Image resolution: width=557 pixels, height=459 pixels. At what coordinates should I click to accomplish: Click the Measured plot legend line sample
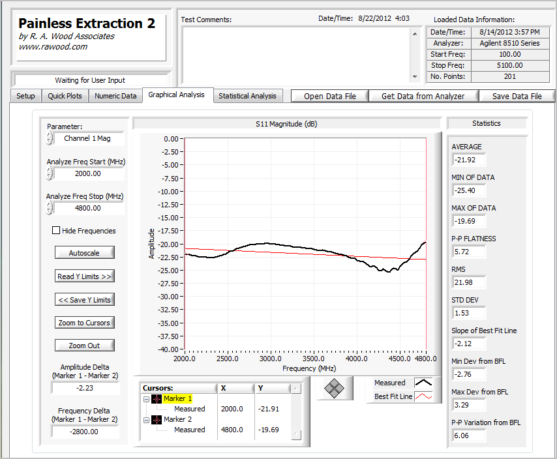423,383
